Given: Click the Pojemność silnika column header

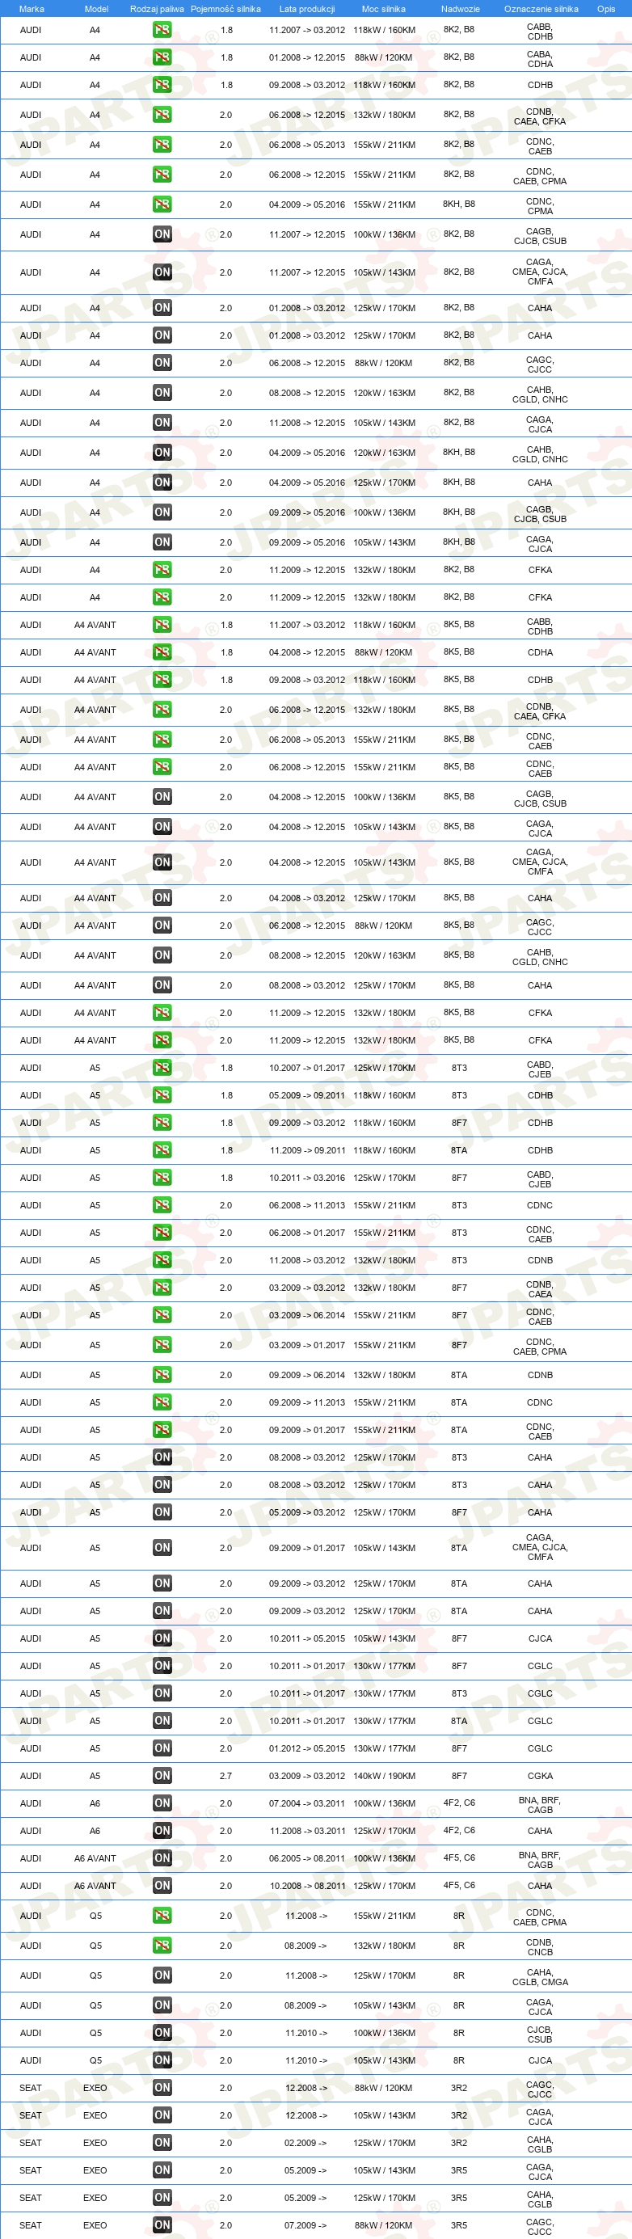Looking at the screenshot, I should coord(226,9).
